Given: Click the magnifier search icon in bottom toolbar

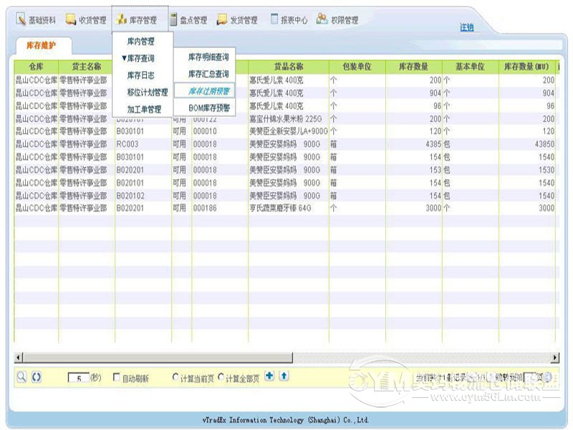Looking at the screenshot, I should (x=22, y=377).
